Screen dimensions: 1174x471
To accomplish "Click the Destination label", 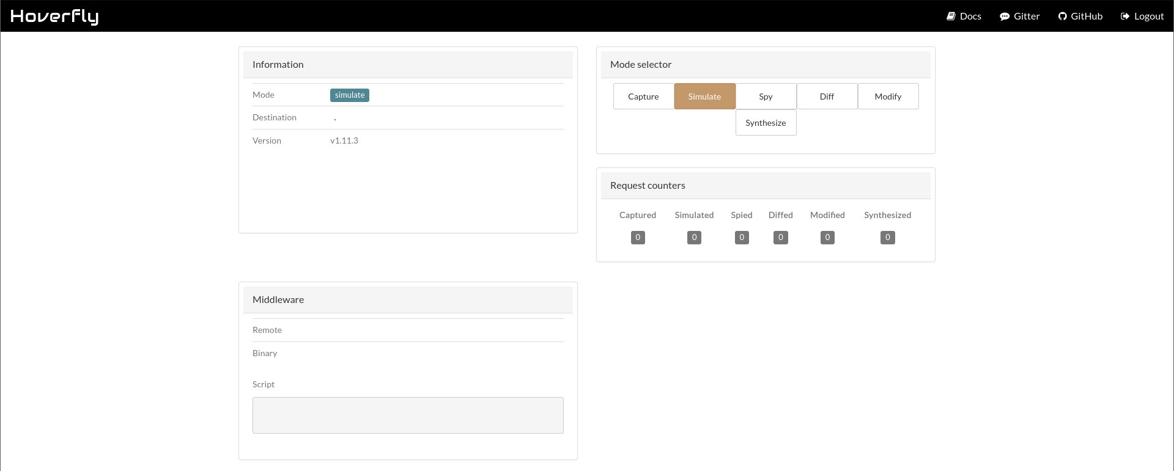I will (x=275, y=118).
